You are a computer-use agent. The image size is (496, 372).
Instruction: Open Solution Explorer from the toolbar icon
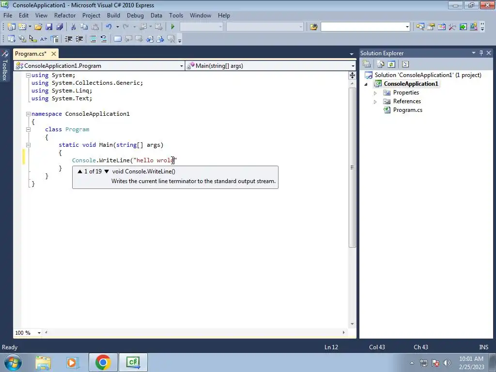[420, 27]
